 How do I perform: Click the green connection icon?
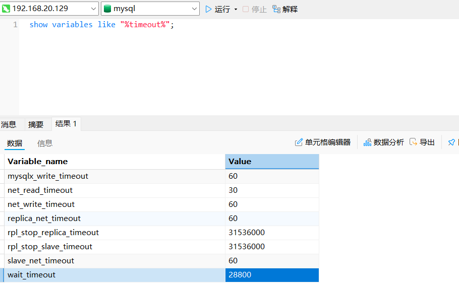6,9
